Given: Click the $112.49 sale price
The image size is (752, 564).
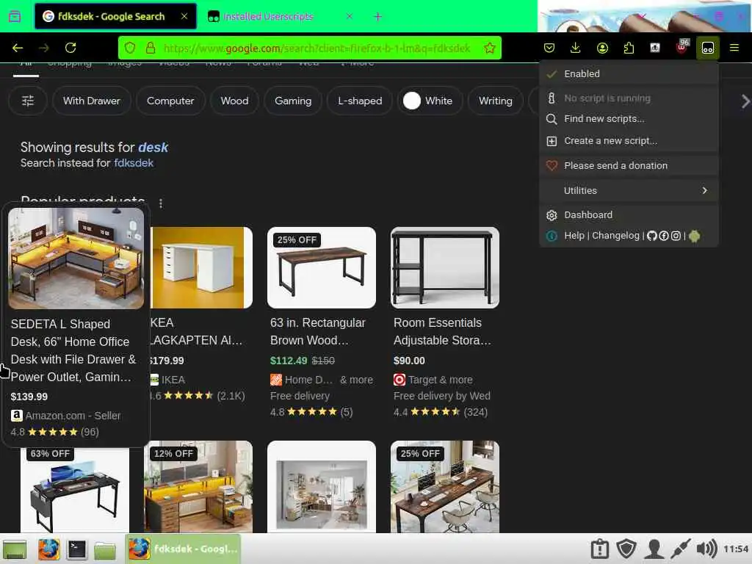Looking at the screenshot, I should click(x=289, y=361).
